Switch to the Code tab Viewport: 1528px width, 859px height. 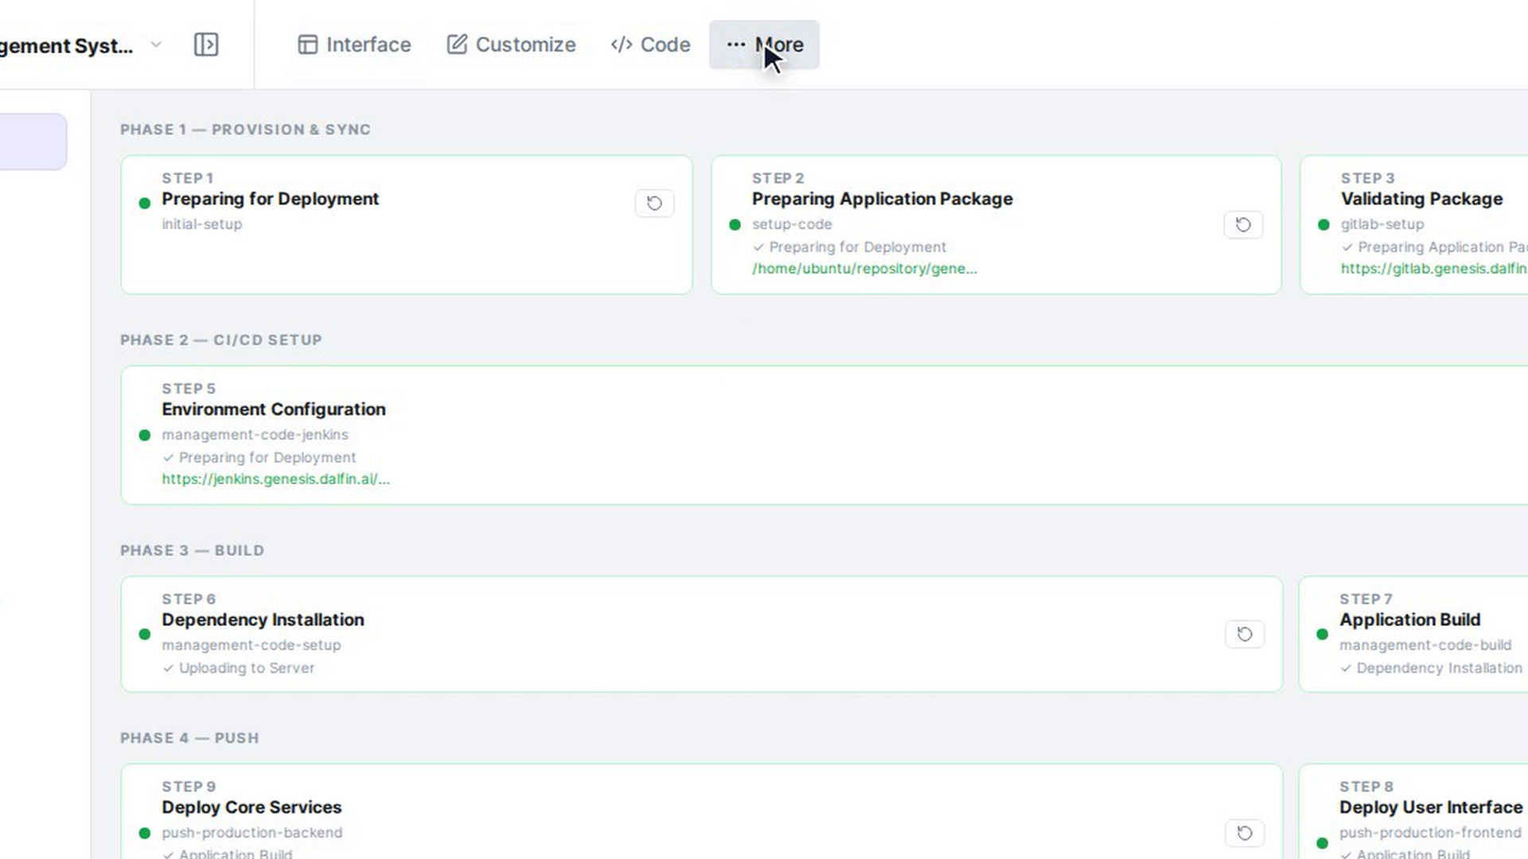tap(650, 45)
